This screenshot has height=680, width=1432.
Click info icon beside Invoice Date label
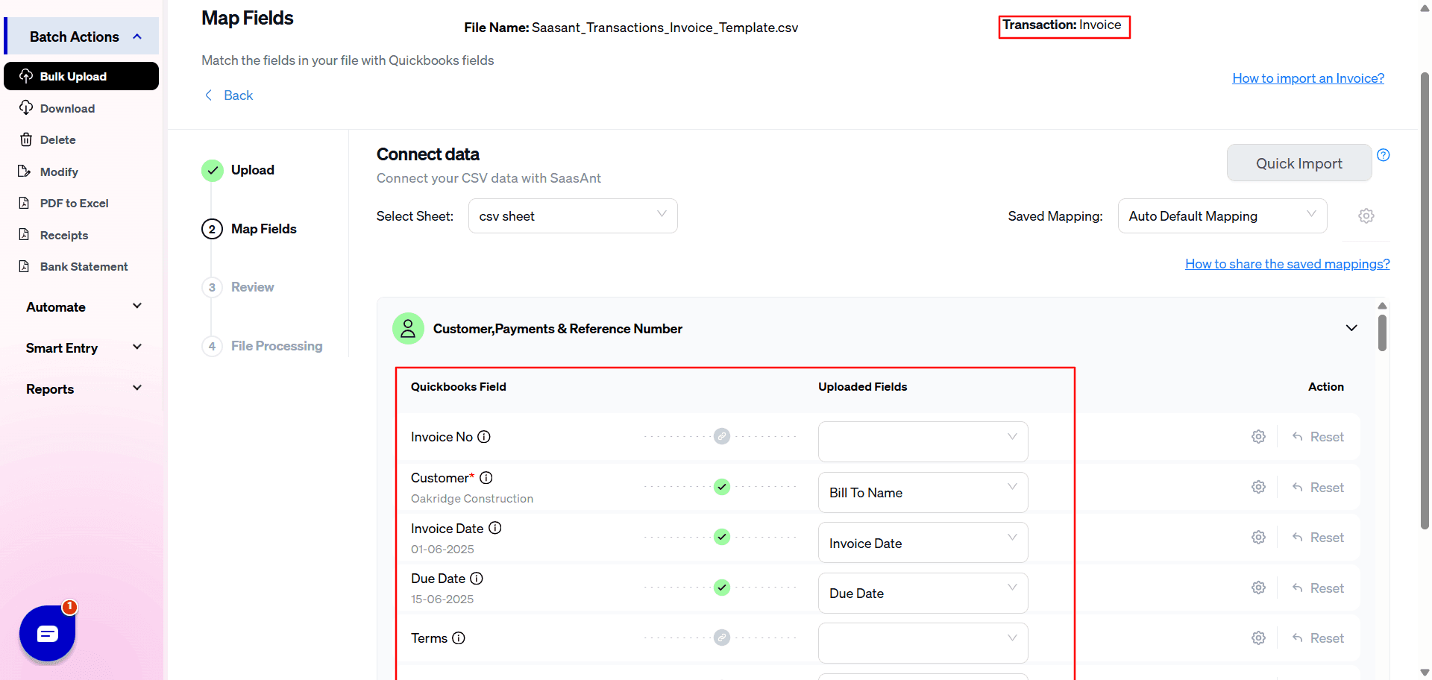495,528
